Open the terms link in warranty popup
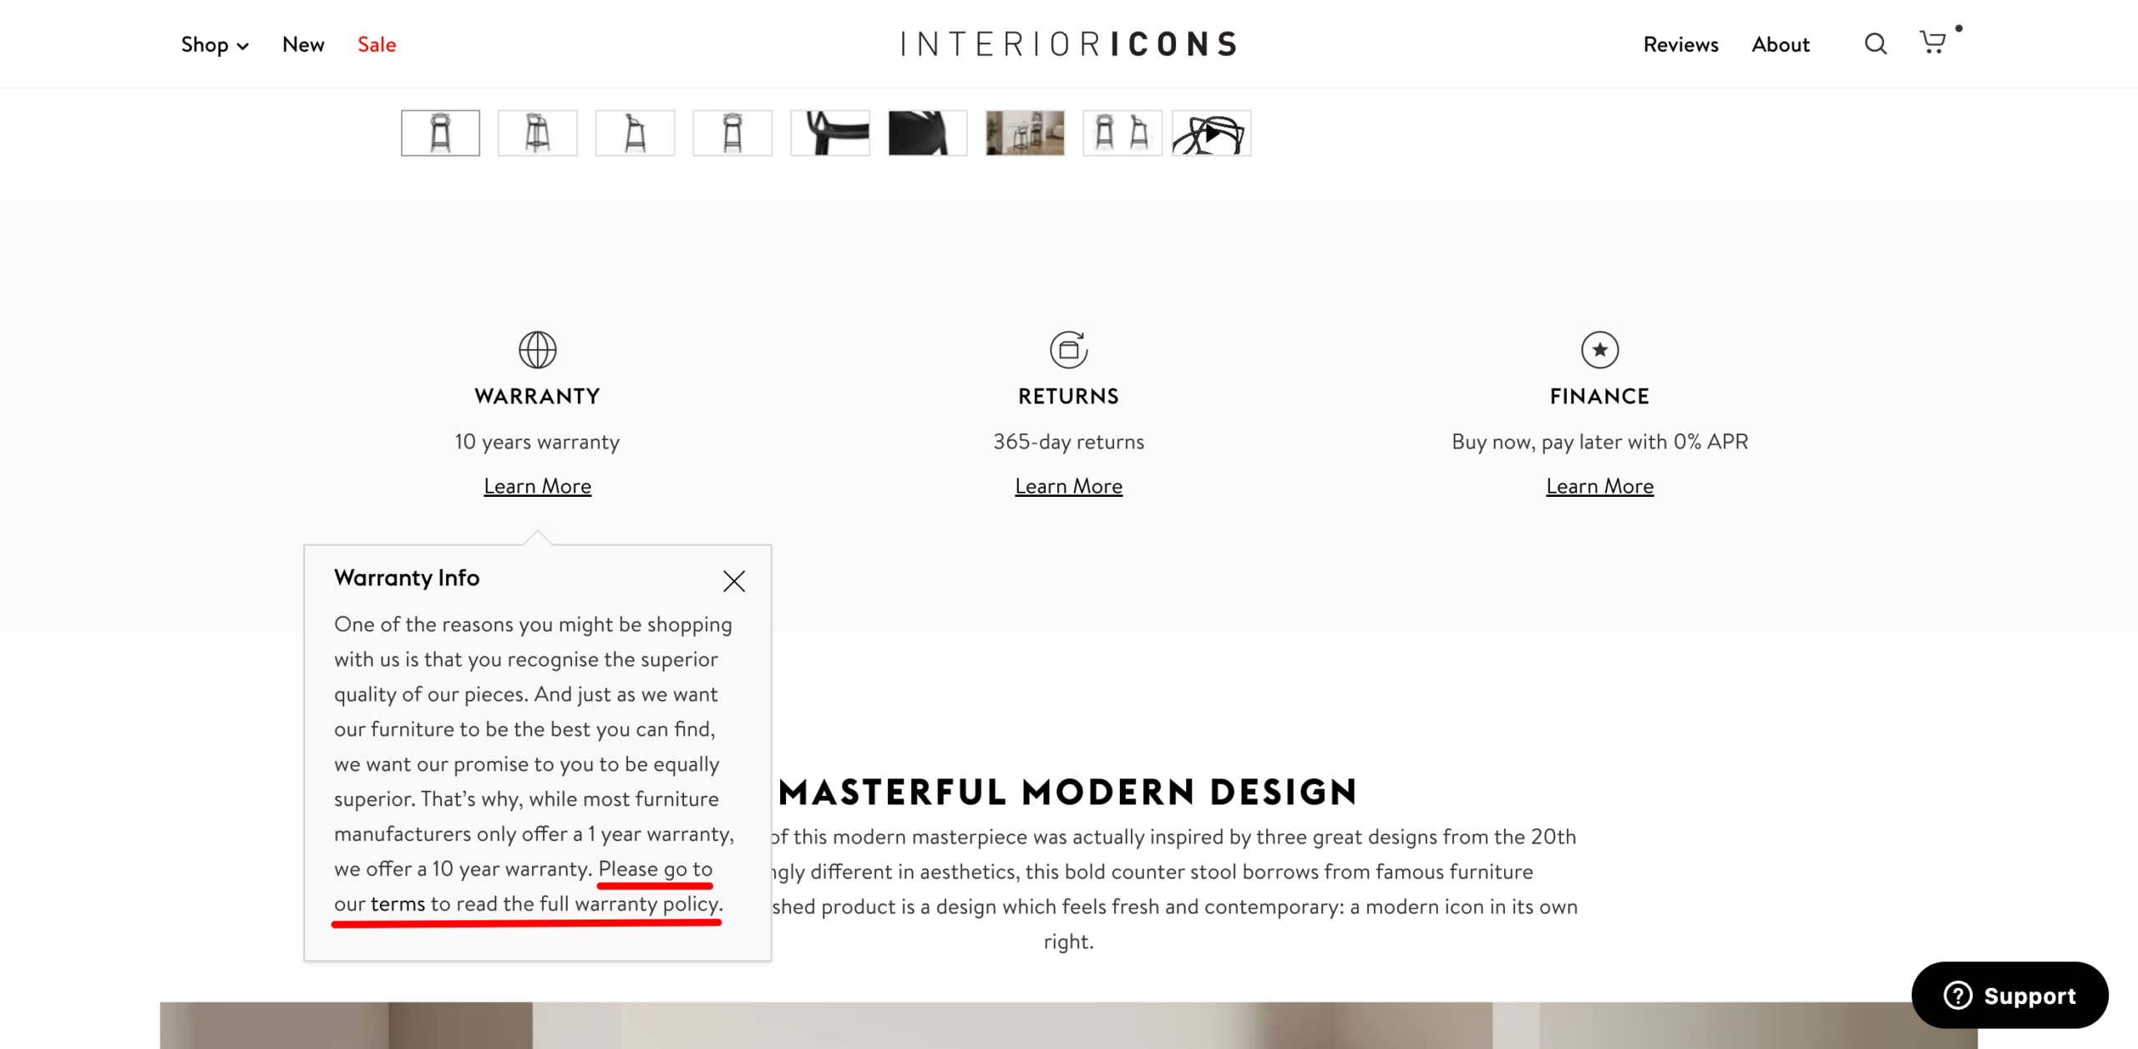Image resolution: width=2138 pixels, height=1049 pixels. pos(398,904)
